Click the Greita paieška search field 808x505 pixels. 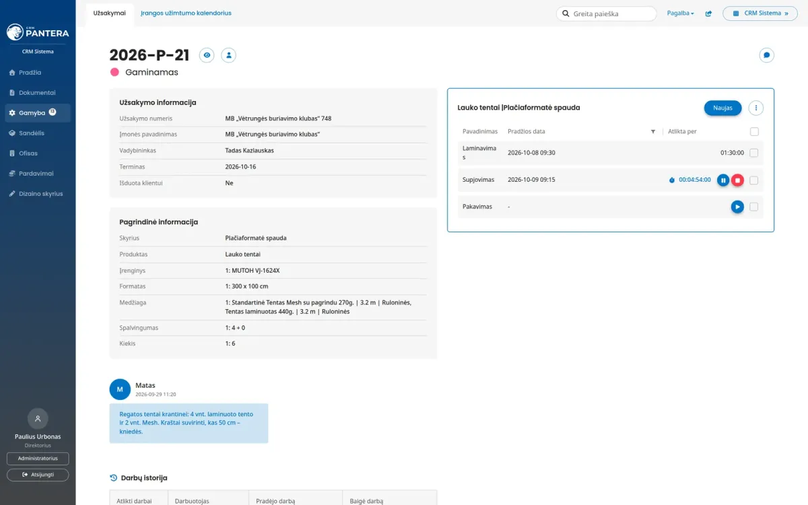pos(606,13)
